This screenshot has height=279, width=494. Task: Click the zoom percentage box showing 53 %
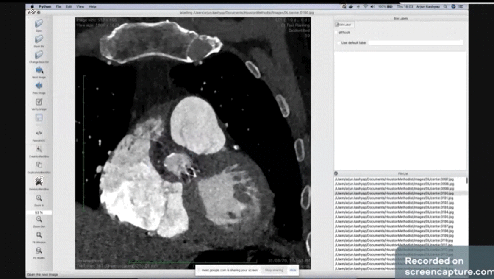(x=39, y=212)
